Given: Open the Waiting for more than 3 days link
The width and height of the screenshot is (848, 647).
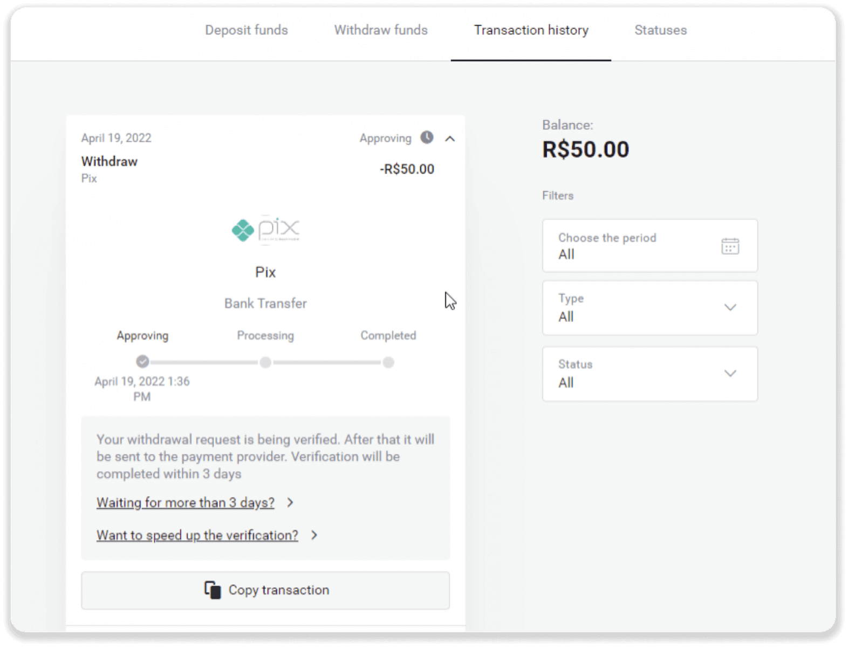Looking at the screenshot, I should (x=185, y=502).
